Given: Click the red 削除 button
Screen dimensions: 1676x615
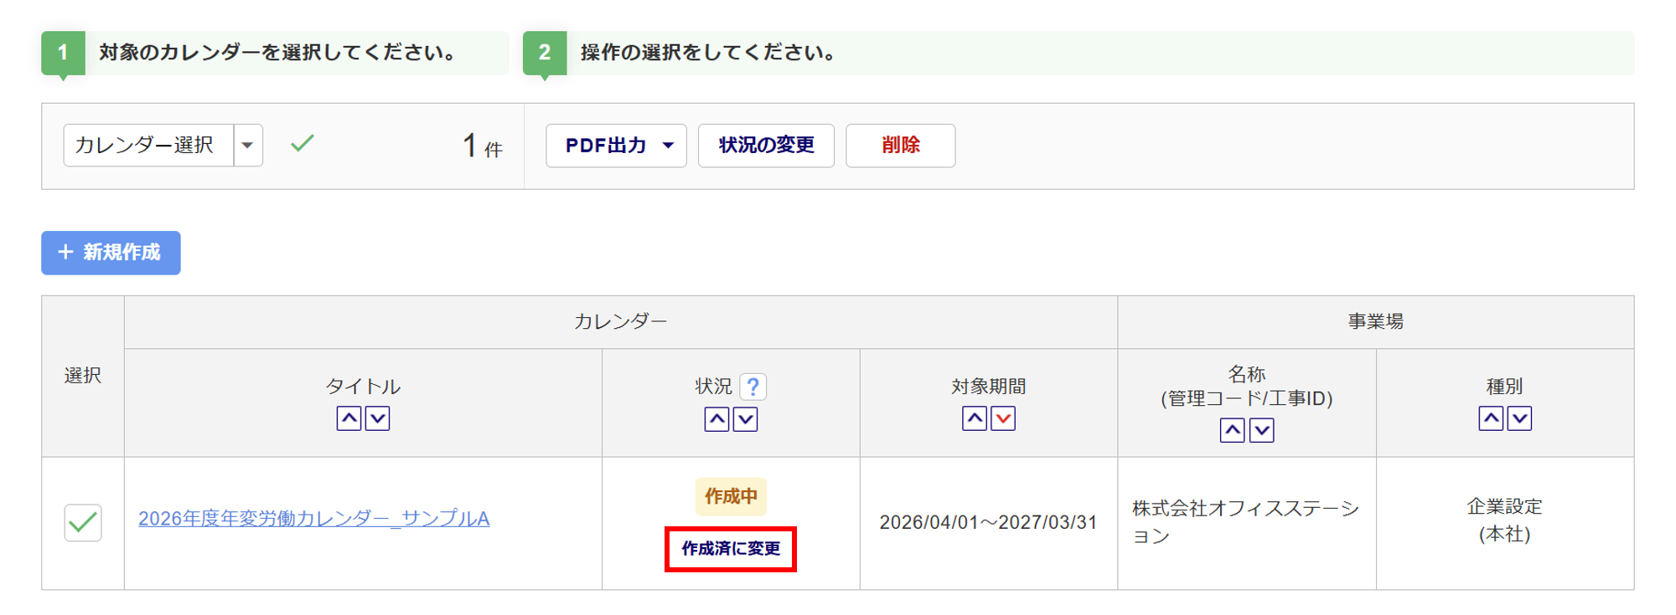Looking at the screenshot, I should (900, 146).
